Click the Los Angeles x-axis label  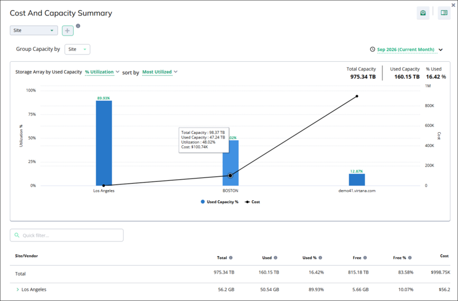point(104,191)
